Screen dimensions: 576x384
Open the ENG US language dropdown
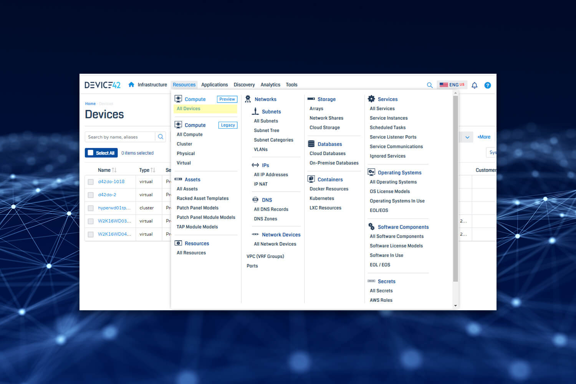click(x=452, y=85)
